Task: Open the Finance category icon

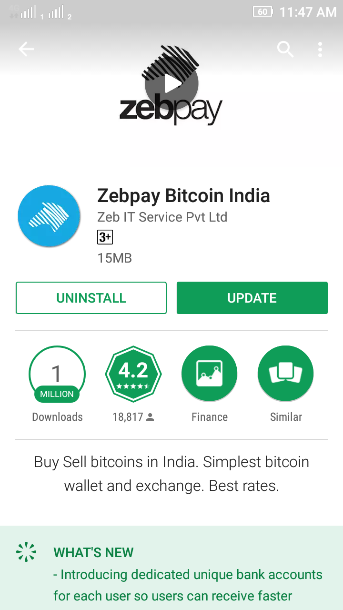Action: pos(210,374)
